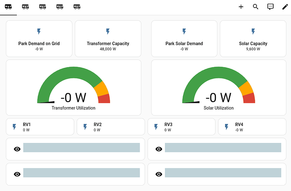
Task: Toggle the bottom-left eye visibility icon
Action: pos(17,174)
